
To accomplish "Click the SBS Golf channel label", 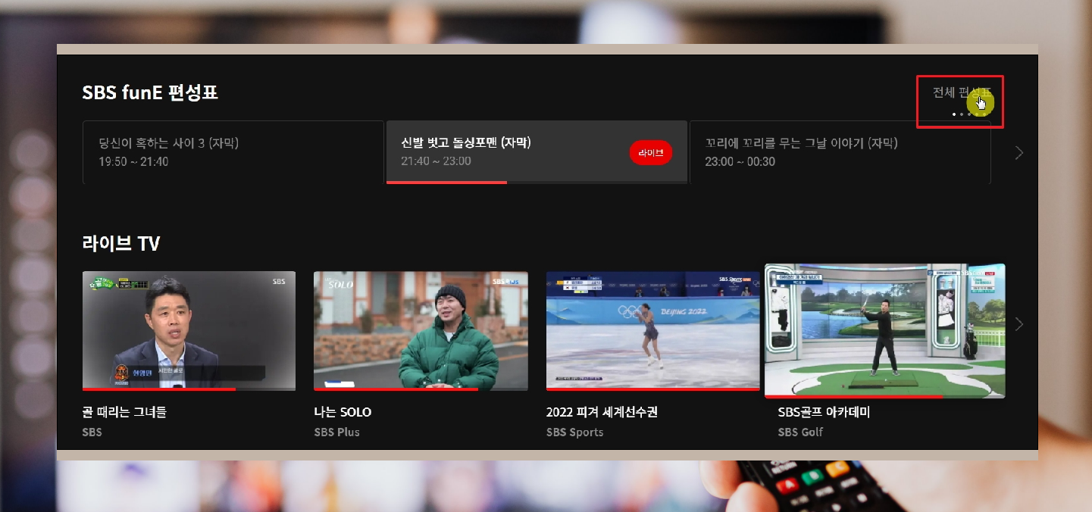I will (800, 432).
